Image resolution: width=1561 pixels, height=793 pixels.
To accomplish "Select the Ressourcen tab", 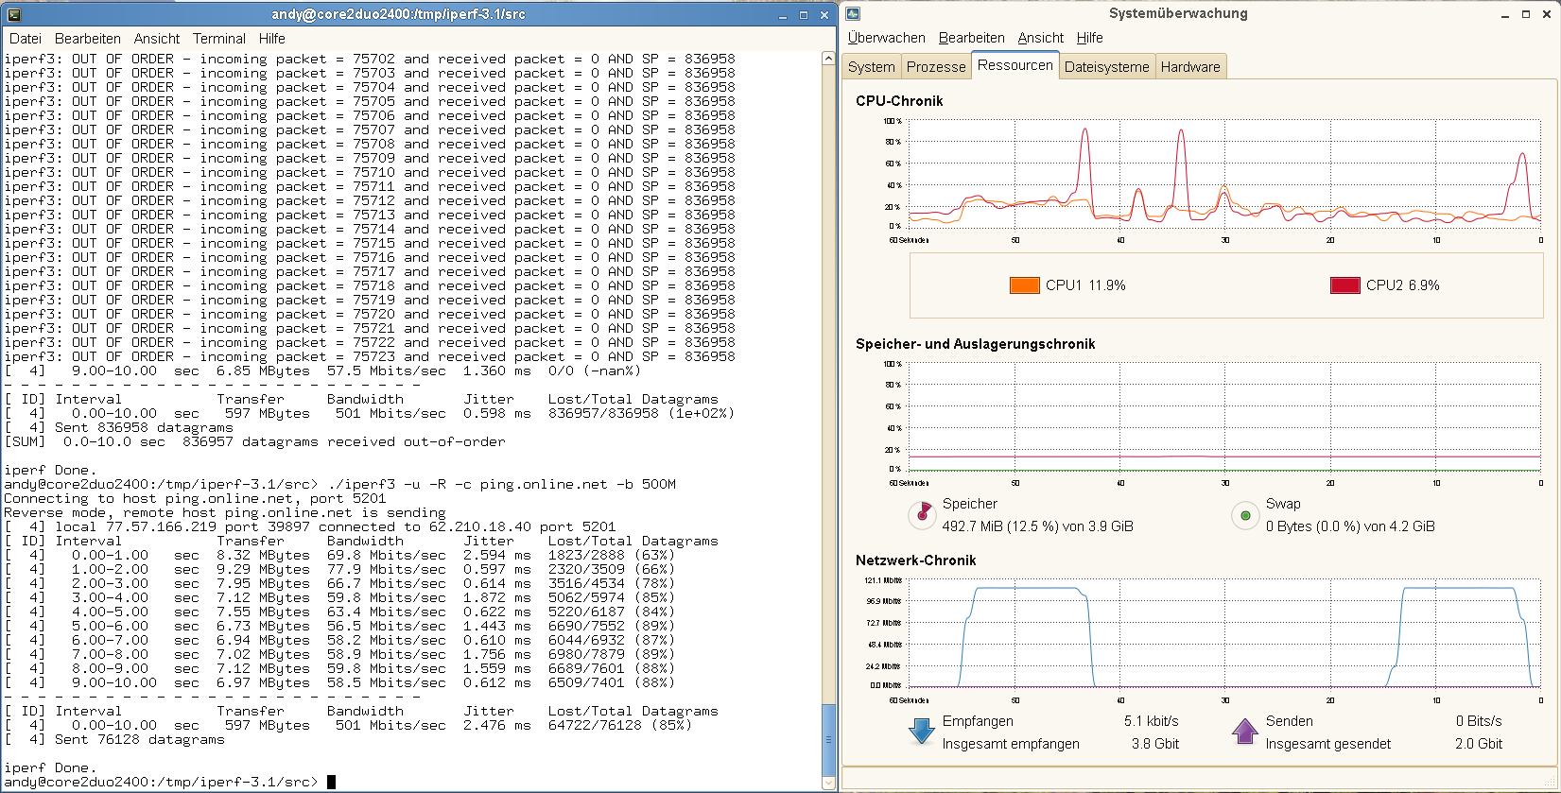I will (1015, 64).
